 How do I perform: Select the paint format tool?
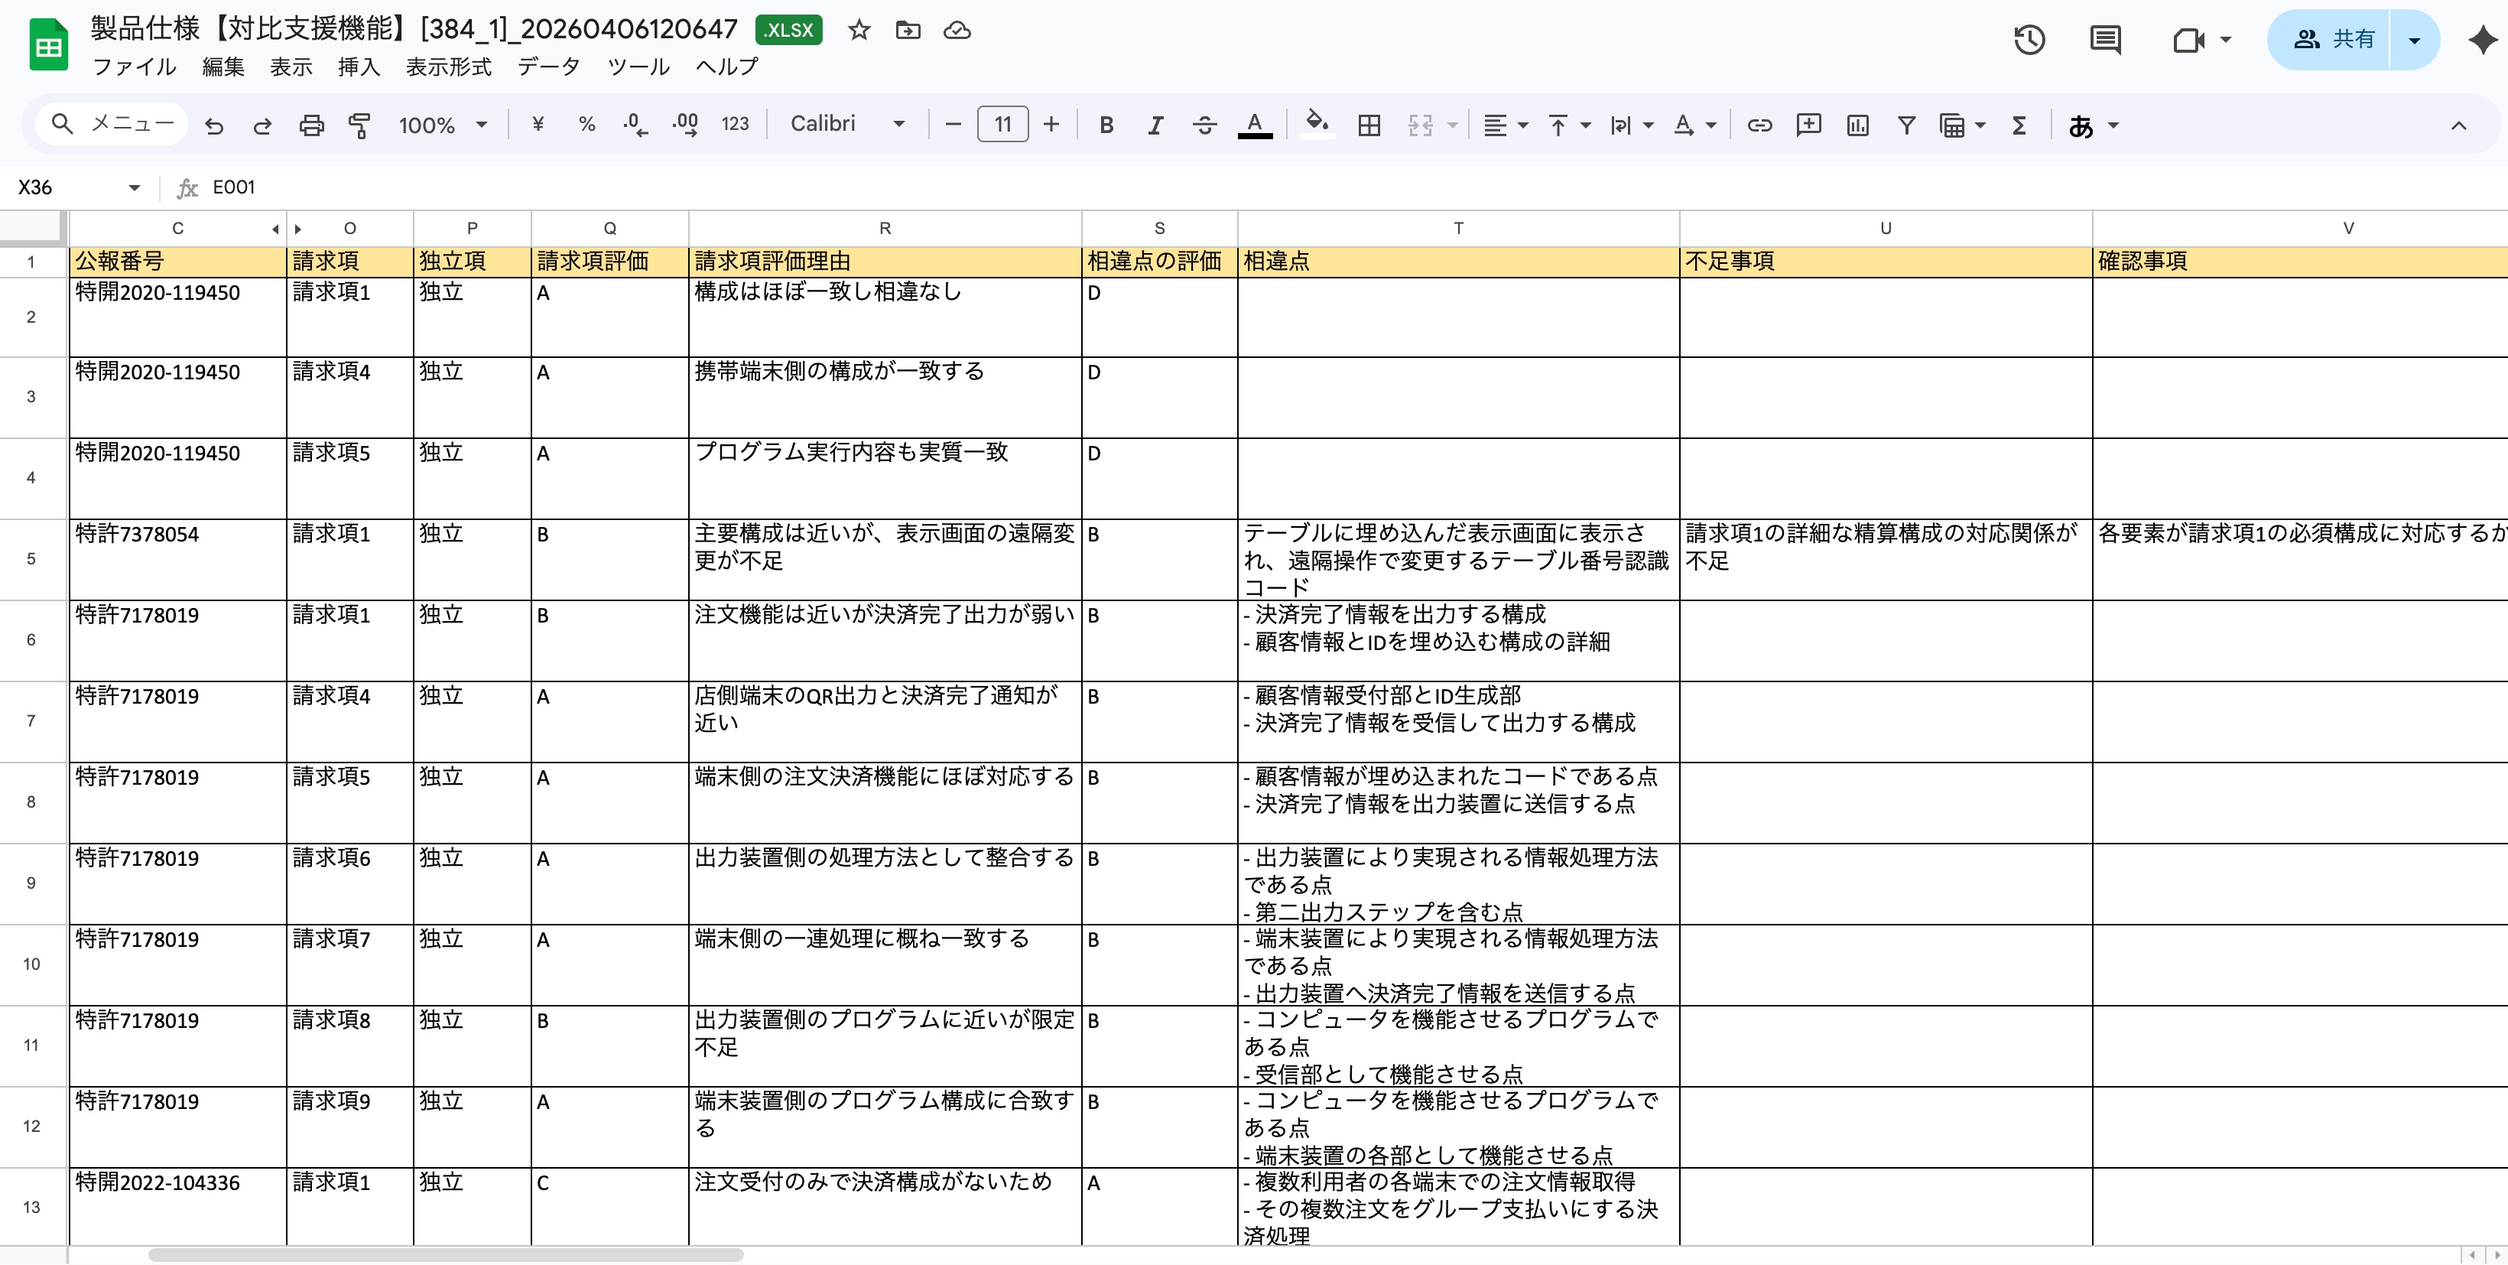pyautogui.click(x=359, y=125)
